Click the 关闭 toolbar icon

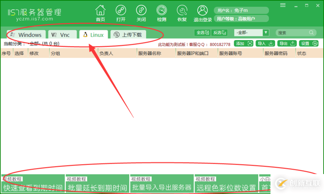pos(141,13)
